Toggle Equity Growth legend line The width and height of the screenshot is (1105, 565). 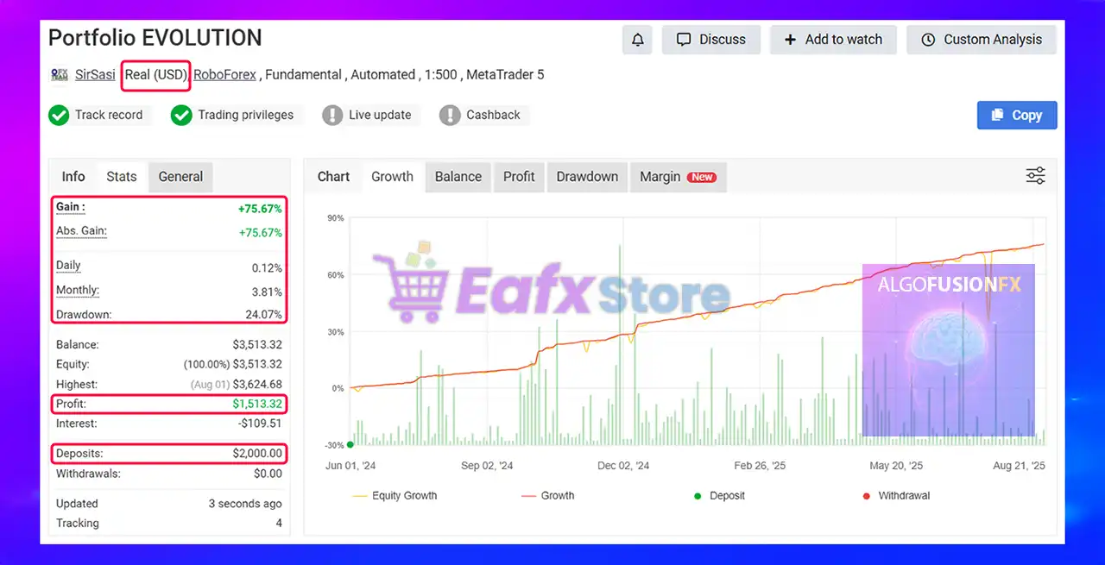(395, 496)
